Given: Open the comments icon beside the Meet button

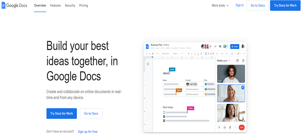Looking at the screenshot, I should [x=220, y=47].
